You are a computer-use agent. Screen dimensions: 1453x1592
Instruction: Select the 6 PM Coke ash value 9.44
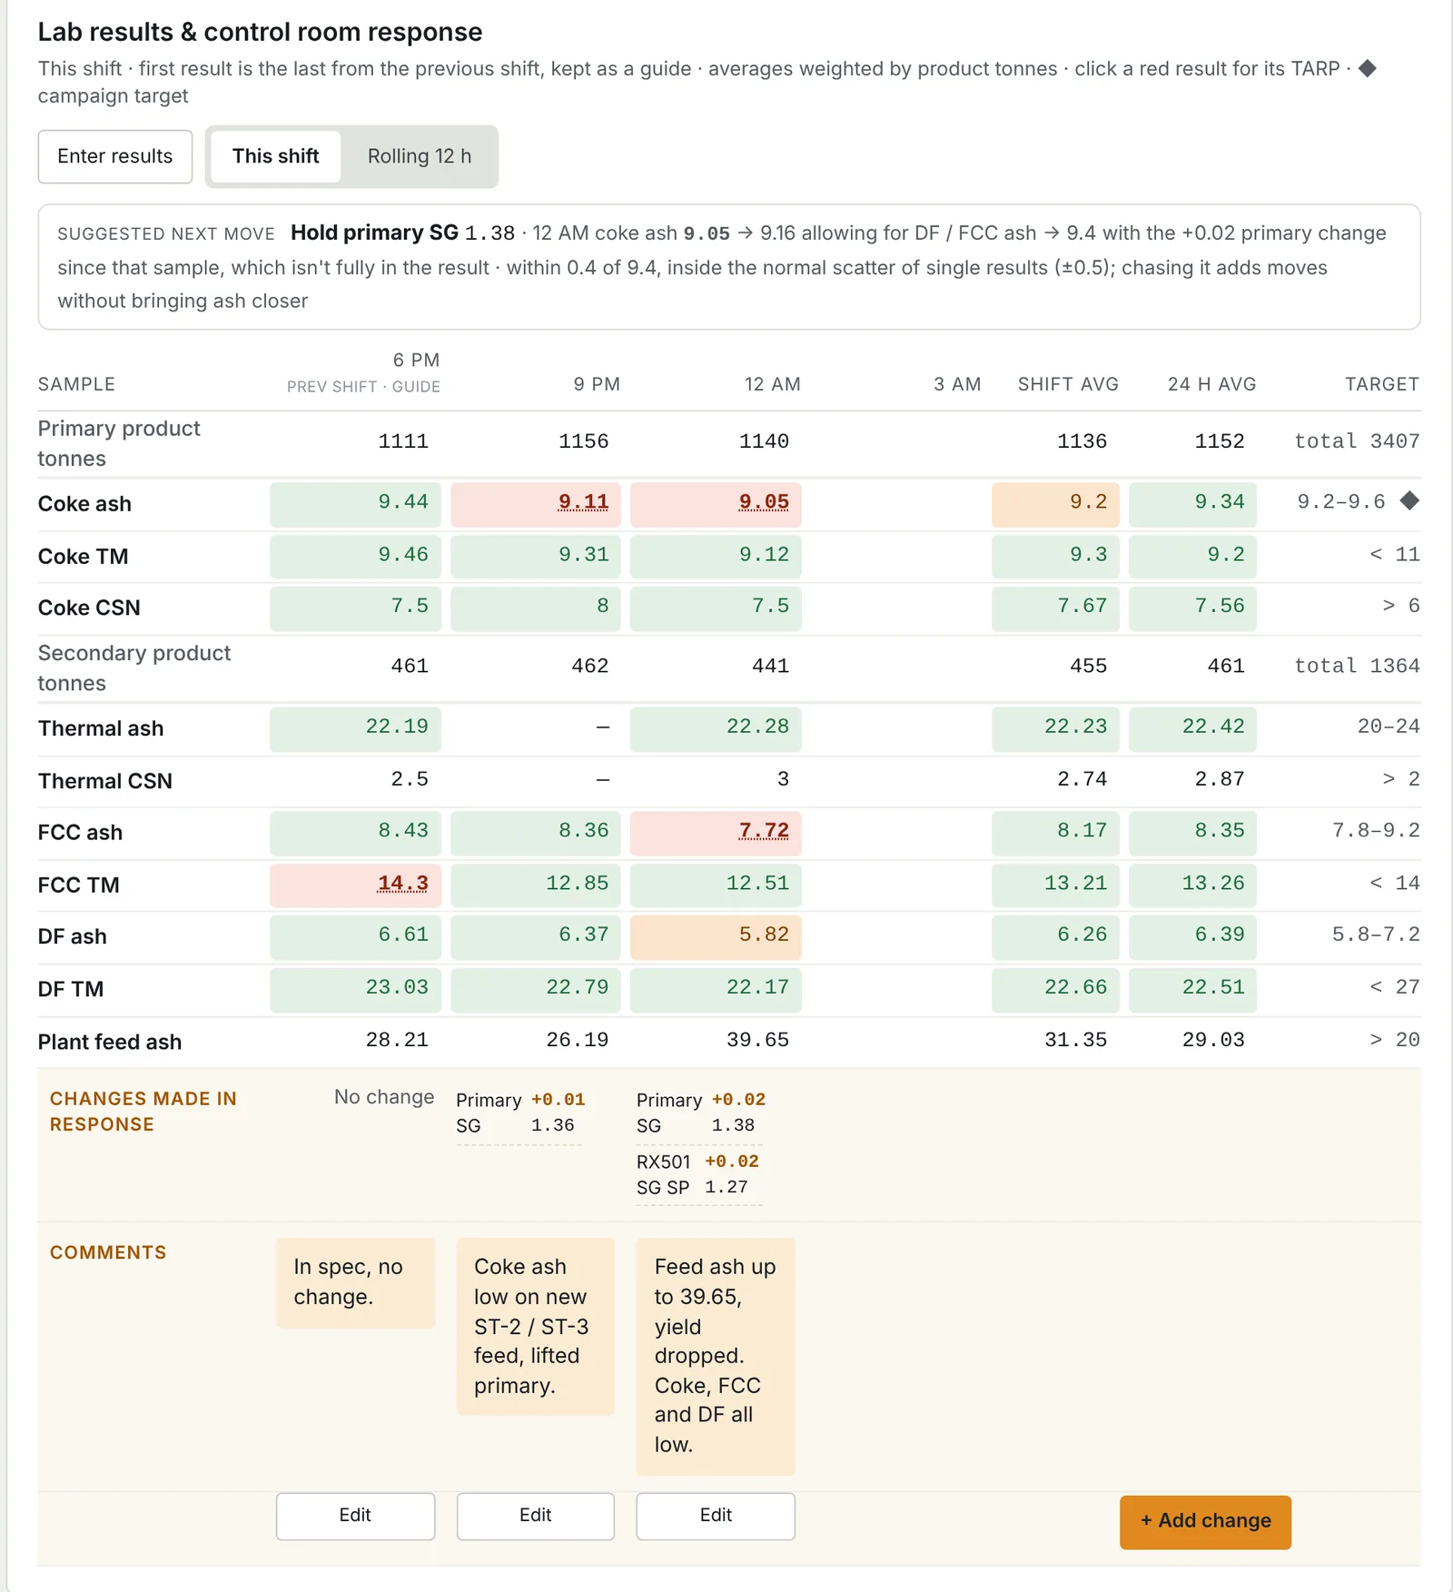(x=355, y=503)
